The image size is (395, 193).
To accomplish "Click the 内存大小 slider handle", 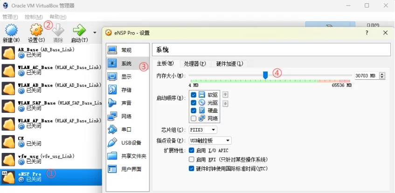I will tap(265, 75).
